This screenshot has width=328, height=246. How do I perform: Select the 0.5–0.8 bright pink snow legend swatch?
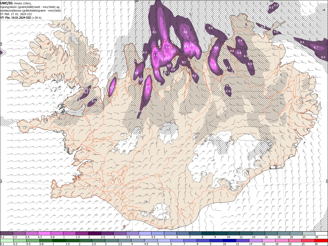click(44, 233)
